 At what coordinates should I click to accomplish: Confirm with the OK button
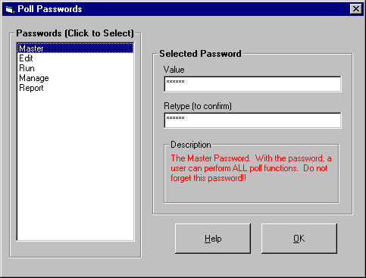(299, 239)
